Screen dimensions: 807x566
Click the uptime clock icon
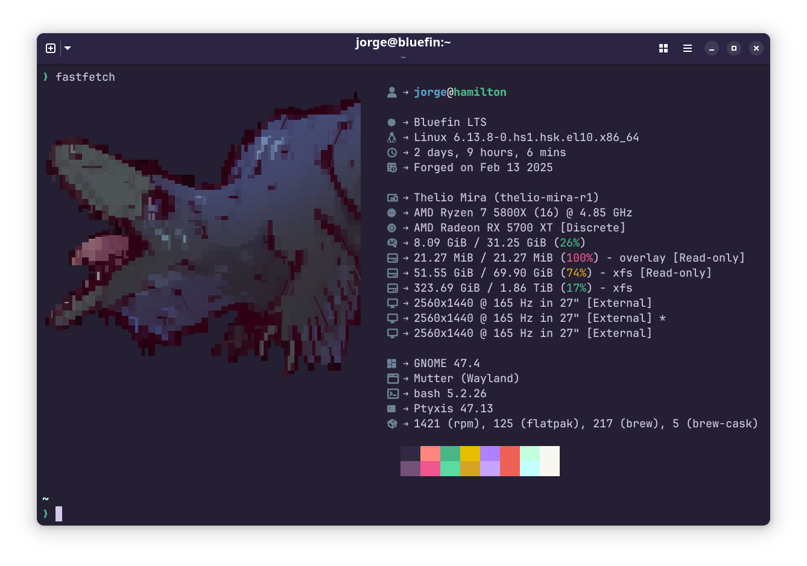(392, 153)
